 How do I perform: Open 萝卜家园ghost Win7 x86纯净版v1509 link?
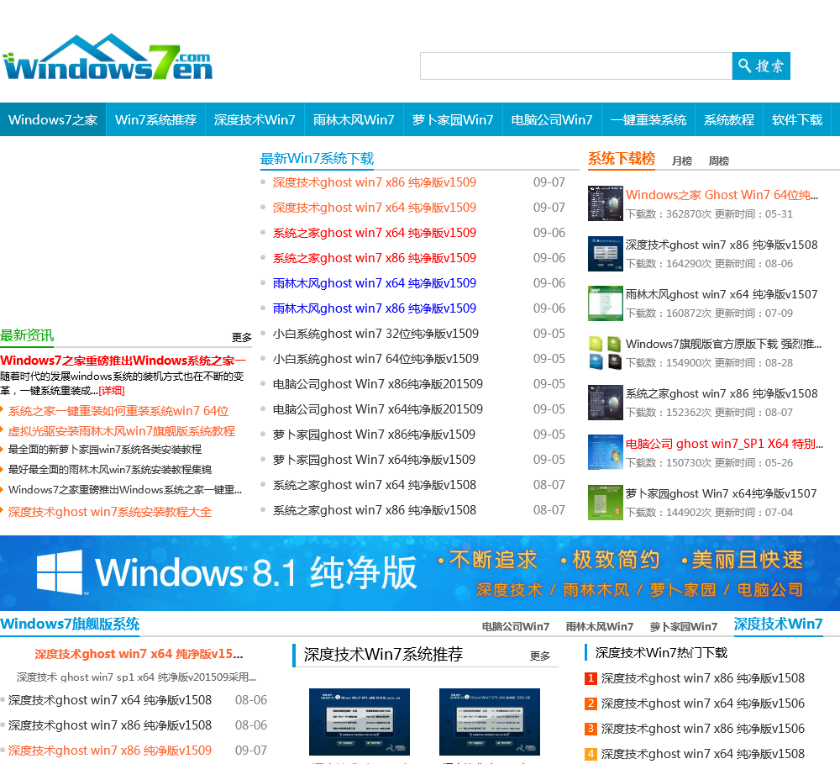[374, 435]
